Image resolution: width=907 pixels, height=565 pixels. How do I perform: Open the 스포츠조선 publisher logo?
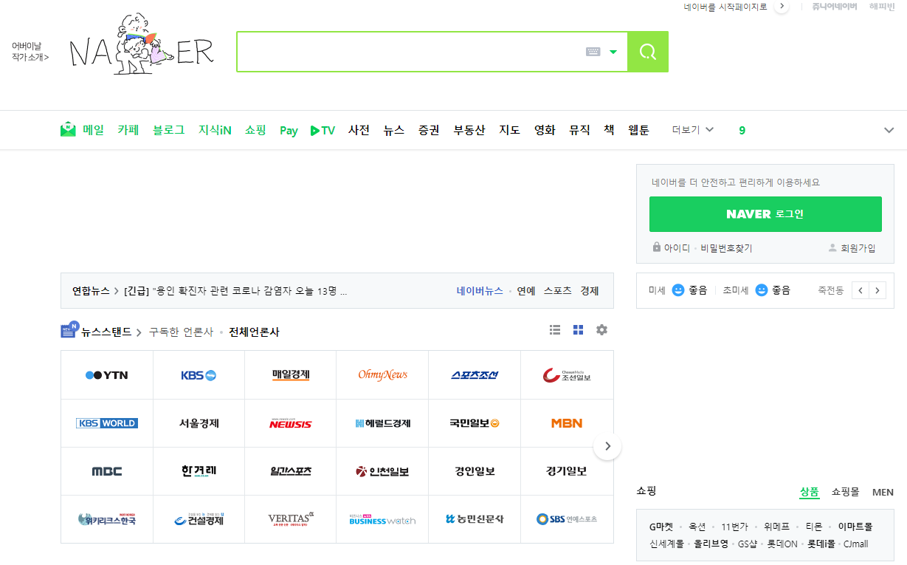(x=475, y=375)
